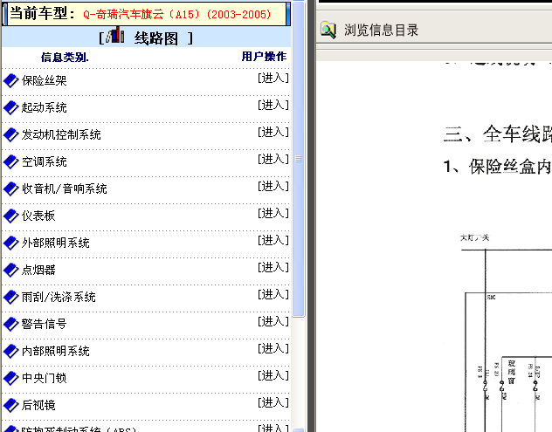Select the 点烟器 list entry text
The height and width of the screenshot is (432, 552).
[38, 271]
